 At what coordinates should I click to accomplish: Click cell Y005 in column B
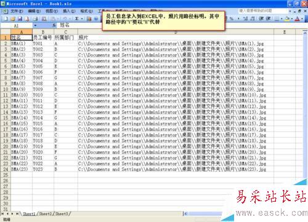43,66
